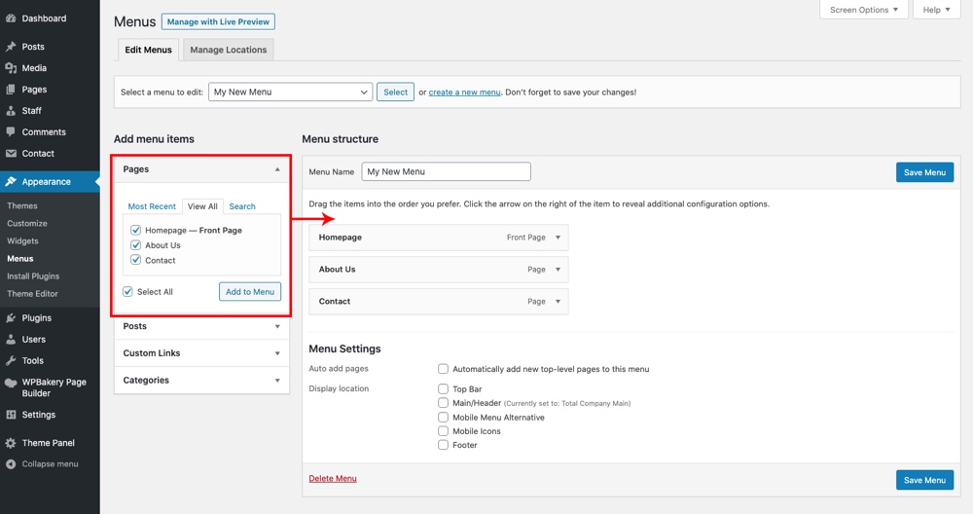973x514 pixels.
Task: Switch to Edit Menus tab
Action: tap(148, 50)
